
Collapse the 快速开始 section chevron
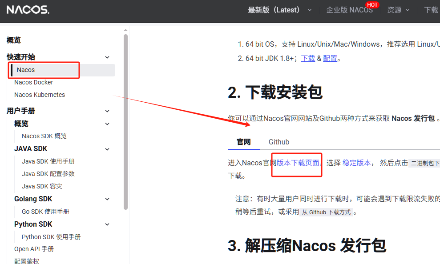(x=107, y=57)
